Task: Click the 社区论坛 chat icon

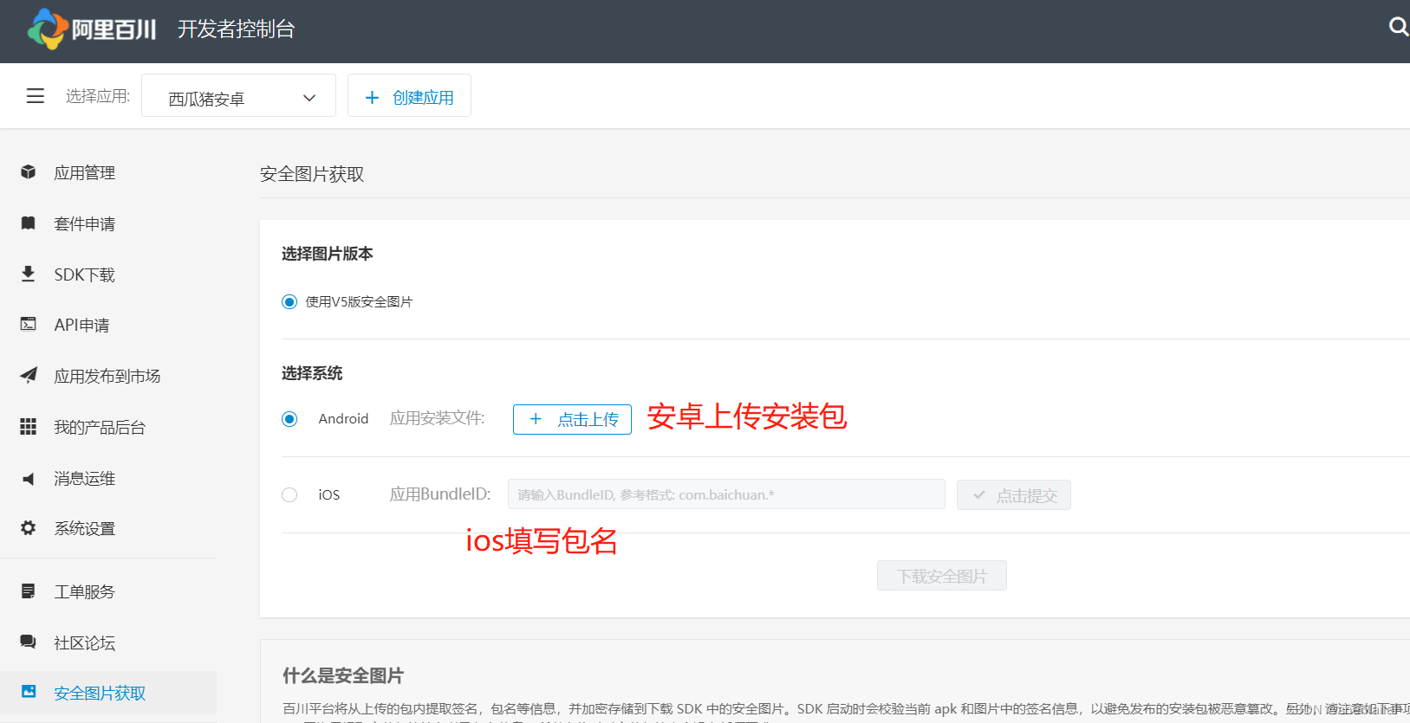Action: [29, 642]
